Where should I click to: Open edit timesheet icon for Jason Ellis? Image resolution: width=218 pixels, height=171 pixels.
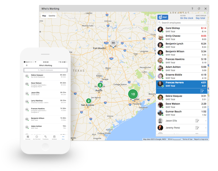click(x=197, y=120)
